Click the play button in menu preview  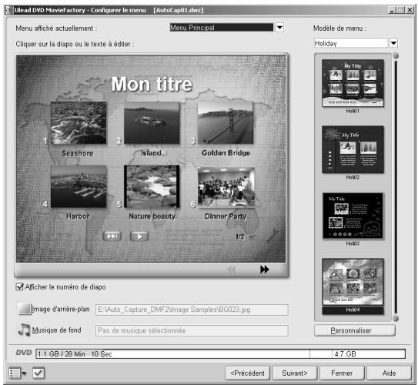(139, 236)
